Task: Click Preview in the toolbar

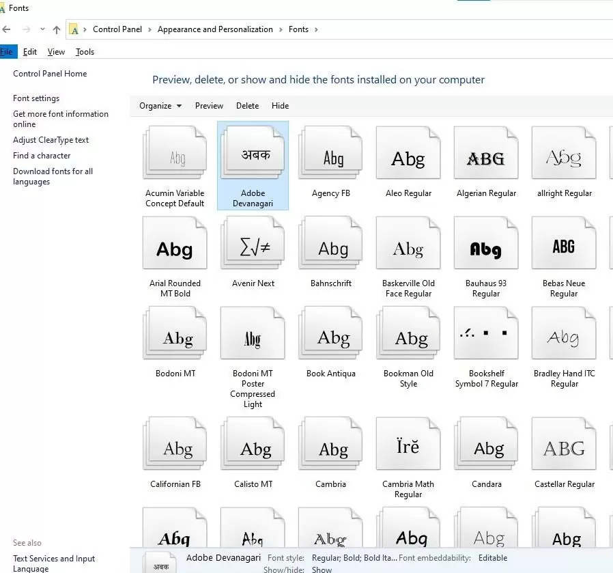Action: (x=209, y=106)
